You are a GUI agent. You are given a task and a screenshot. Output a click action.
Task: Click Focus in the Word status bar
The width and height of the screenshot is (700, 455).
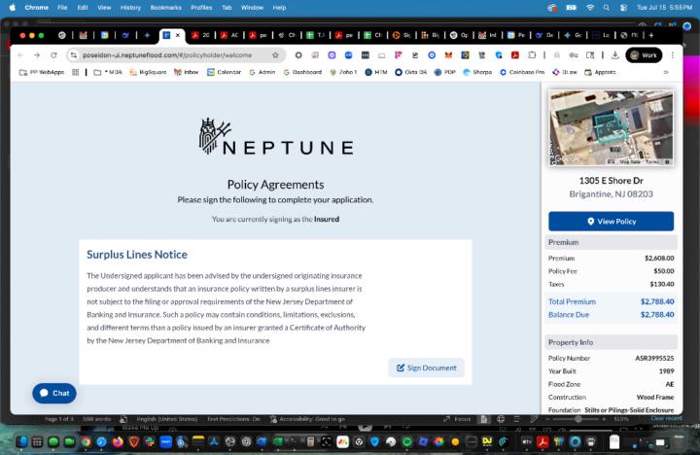click(x=457, y=419)
